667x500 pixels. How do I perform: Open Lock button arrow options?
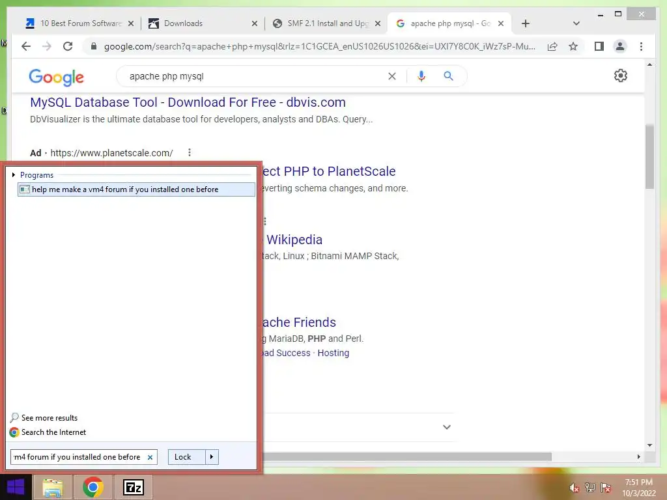(212, 457)
